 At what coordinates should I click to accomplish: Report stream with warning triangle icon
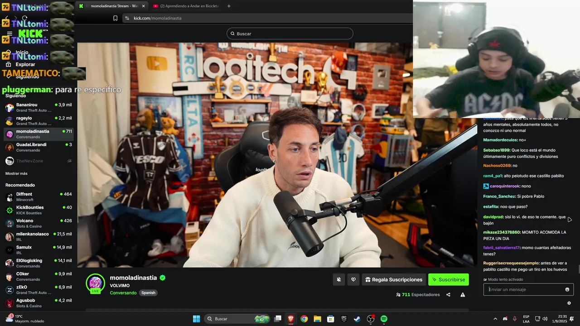pyautogui.click(x=463, y=295)
